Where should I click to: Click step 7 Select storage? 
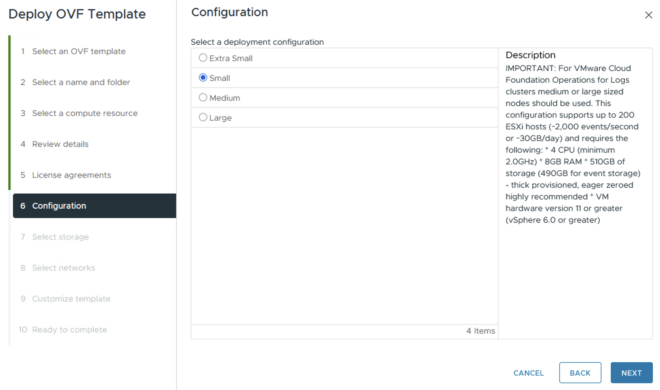coord(60,237)
